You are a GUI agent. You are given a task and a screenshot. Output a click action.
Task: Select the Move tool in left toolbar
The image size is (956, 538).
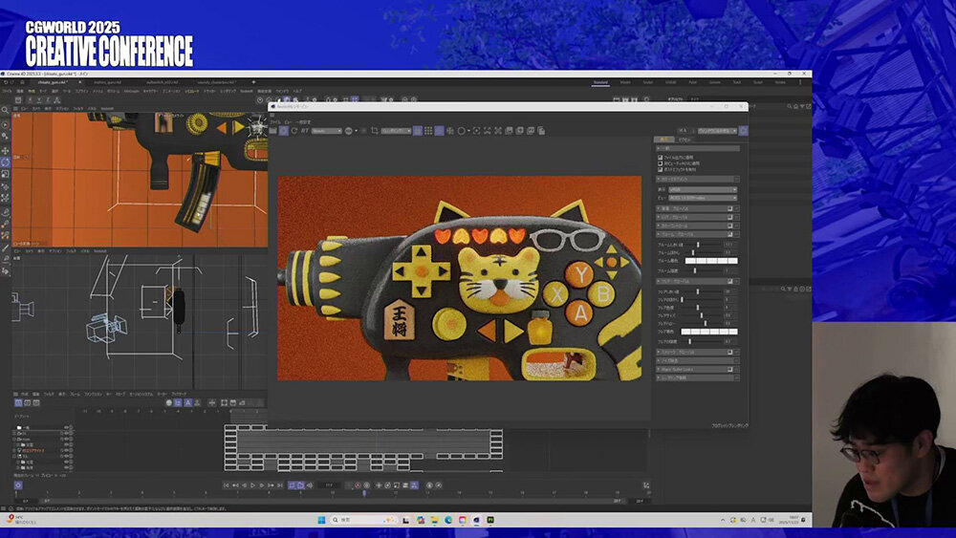5,151
